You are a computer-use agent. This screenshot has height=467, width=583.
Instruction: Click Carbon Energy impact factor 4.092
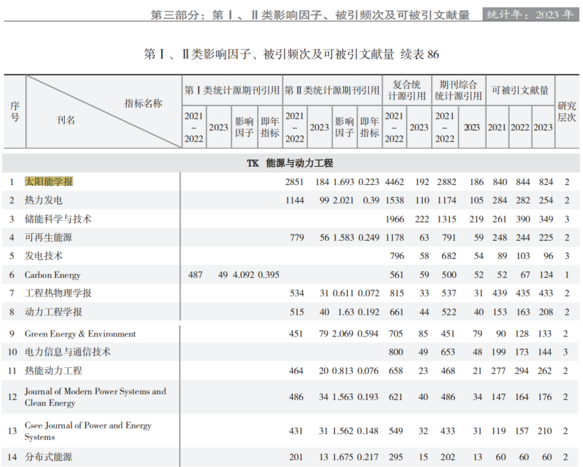click(x=243, y=275)
